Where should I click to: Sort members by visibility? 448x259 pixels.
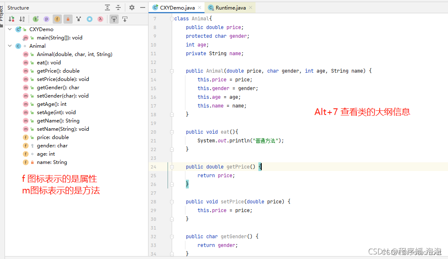pyautogui.click(x=12, y=19)
